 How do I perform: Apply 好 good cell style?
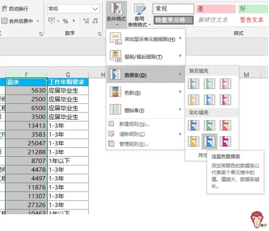[x=253, y=9]
